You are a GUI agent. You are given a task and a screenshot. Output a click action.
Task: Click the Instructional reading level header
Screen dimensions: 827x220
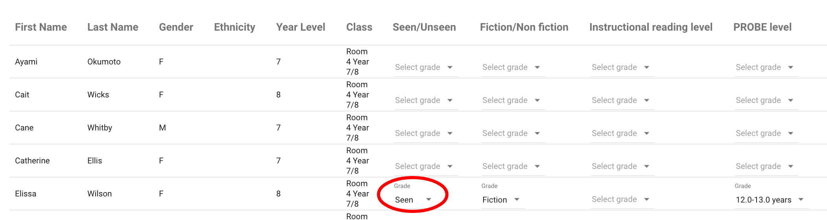pos(651,27)
